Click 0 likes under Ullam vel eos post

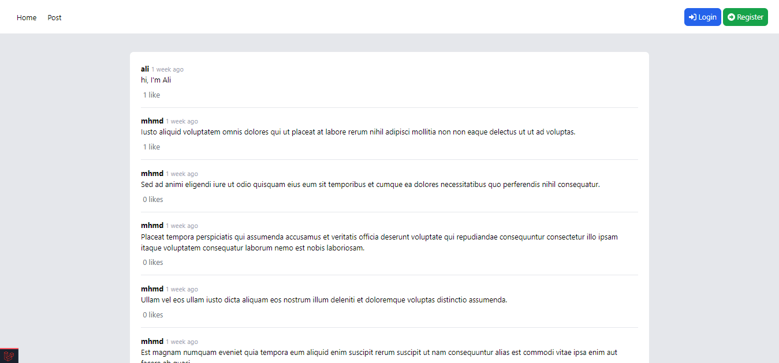pyautogui.click(x=153, y=315)
